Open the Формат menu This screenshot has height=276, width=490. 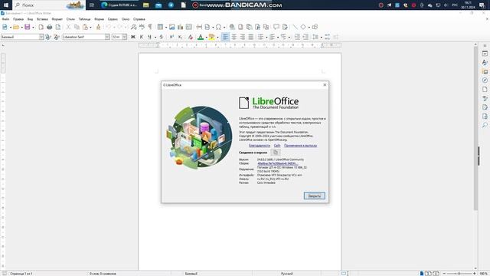57,19
